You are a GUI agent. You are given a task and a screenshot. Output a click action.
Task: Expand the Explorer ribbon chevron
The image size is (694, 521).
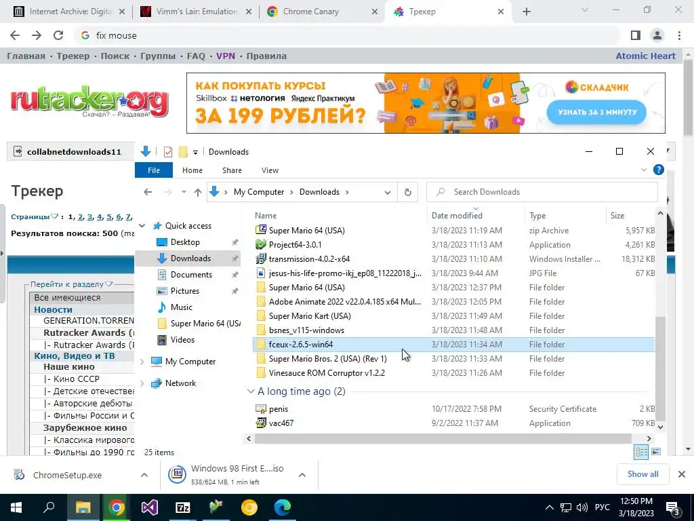tap(644, 170)
